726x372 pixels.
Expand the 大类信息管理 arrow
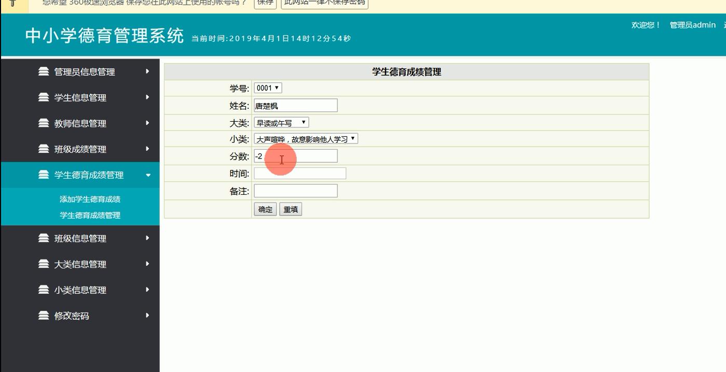pos(148,264)
